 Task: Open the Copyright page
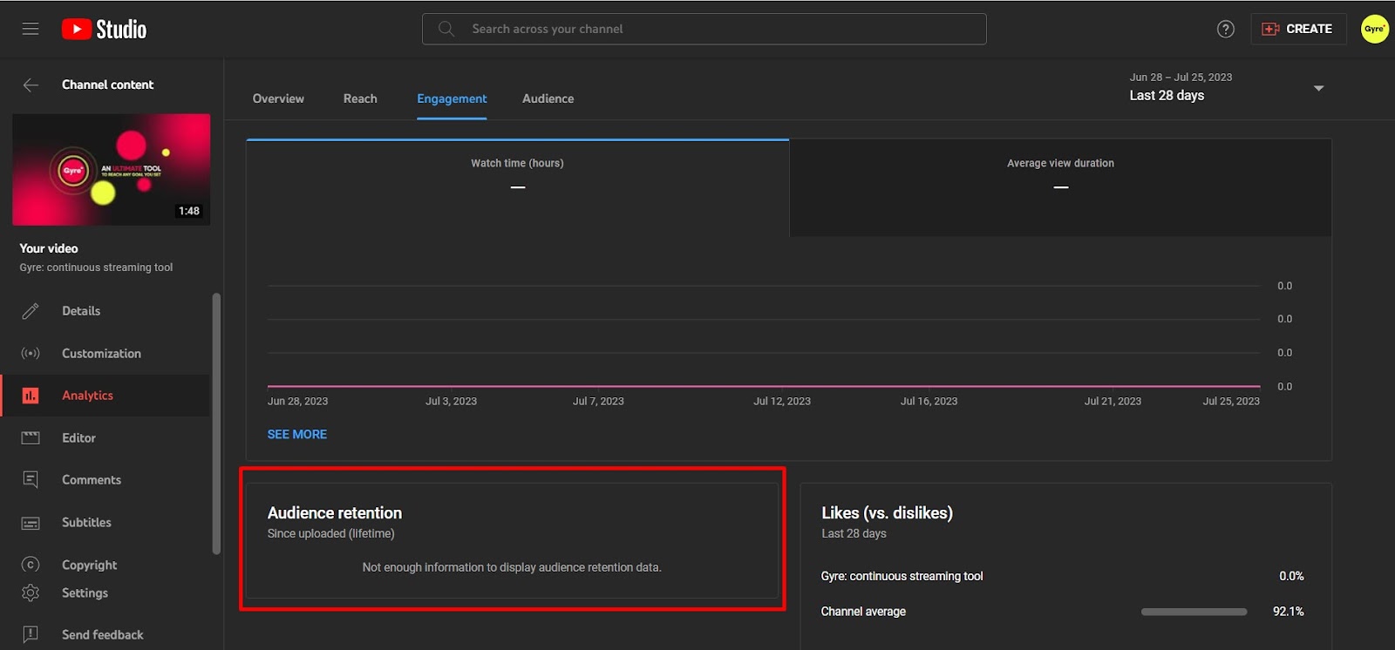pos(89,565)
